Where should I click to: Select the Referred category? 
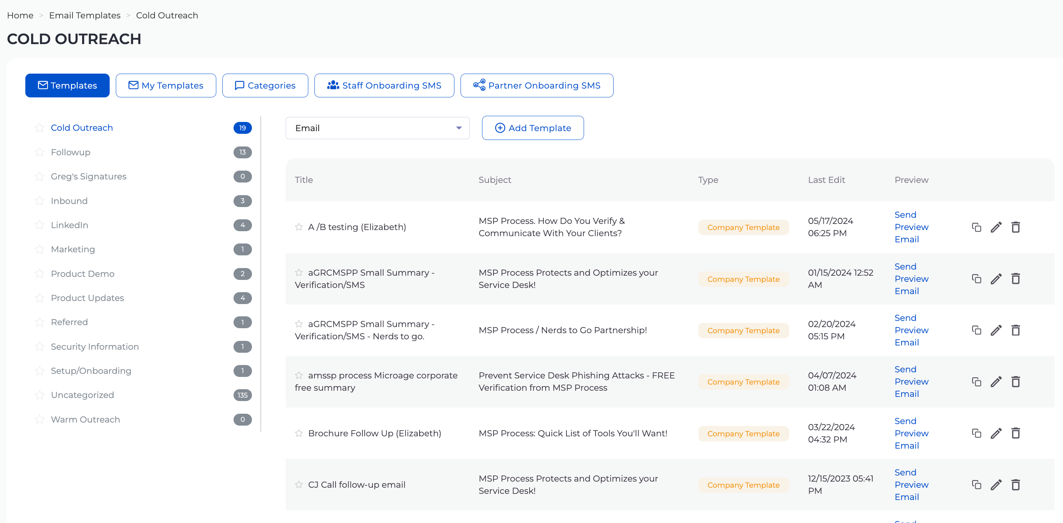click(69, 322)
